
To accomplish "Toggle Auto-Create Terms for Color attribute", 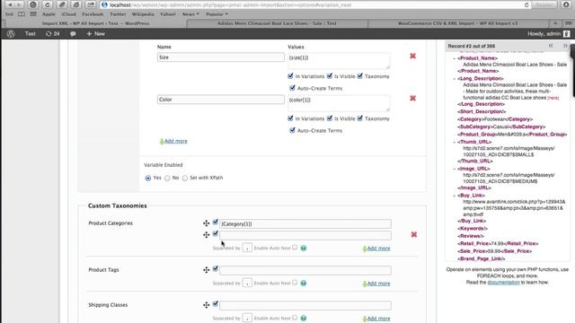I will pos(292,130).
